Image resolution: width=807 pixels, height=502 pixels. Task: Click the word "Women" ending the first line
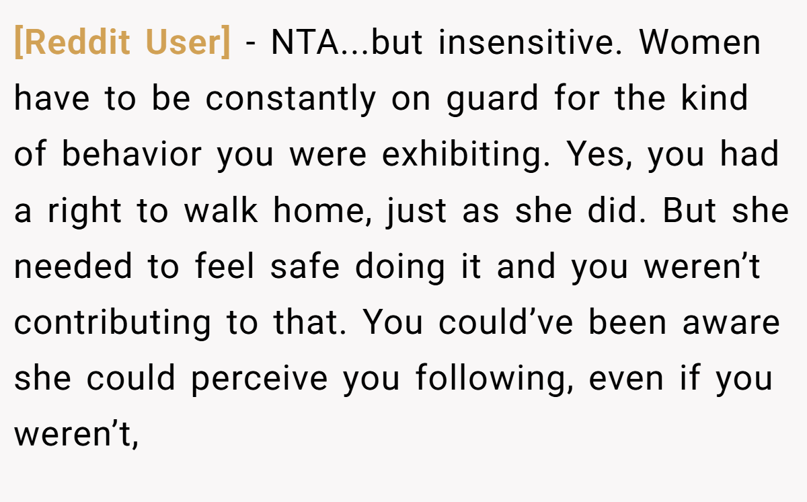click(699, 43)
